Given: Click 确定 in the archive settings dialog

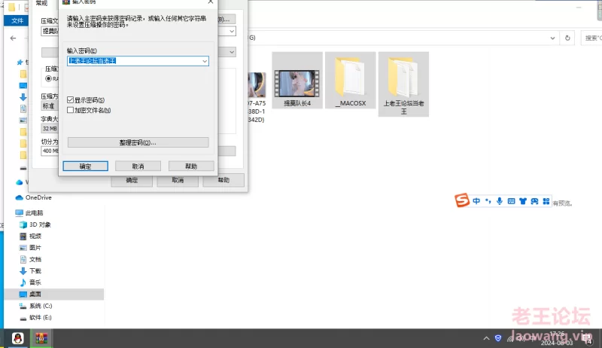Looking at the screenshot, I should click(132, 180).
